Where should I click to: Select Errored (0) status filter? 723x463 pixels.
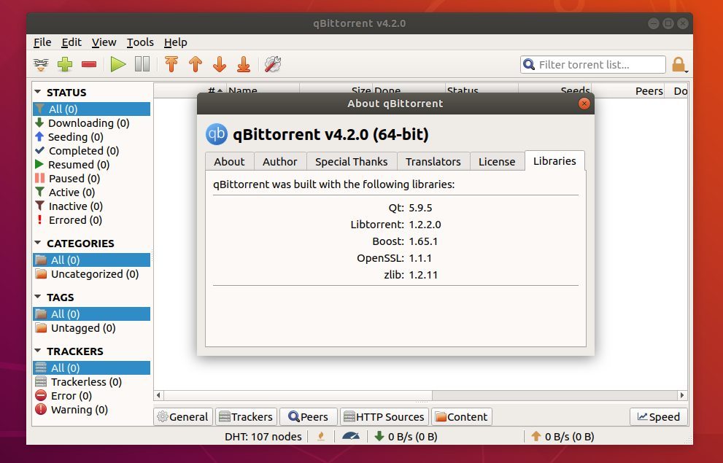click(x=91, y=219)
